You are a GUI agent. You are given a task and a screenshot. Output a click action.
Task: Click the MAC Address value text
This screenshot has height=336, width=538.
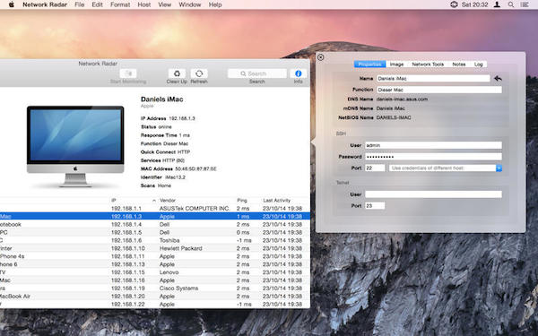tap(195, 168)
